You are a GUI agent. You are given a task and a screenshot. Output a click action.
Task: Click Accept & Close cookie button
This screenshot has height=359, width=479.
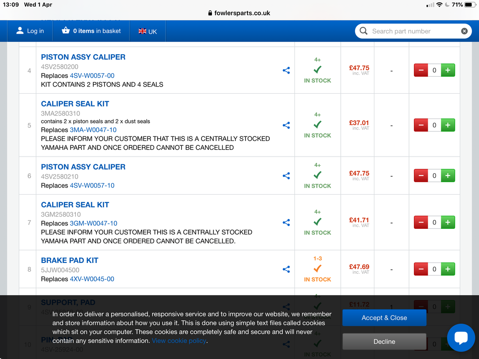pos(384,318)
